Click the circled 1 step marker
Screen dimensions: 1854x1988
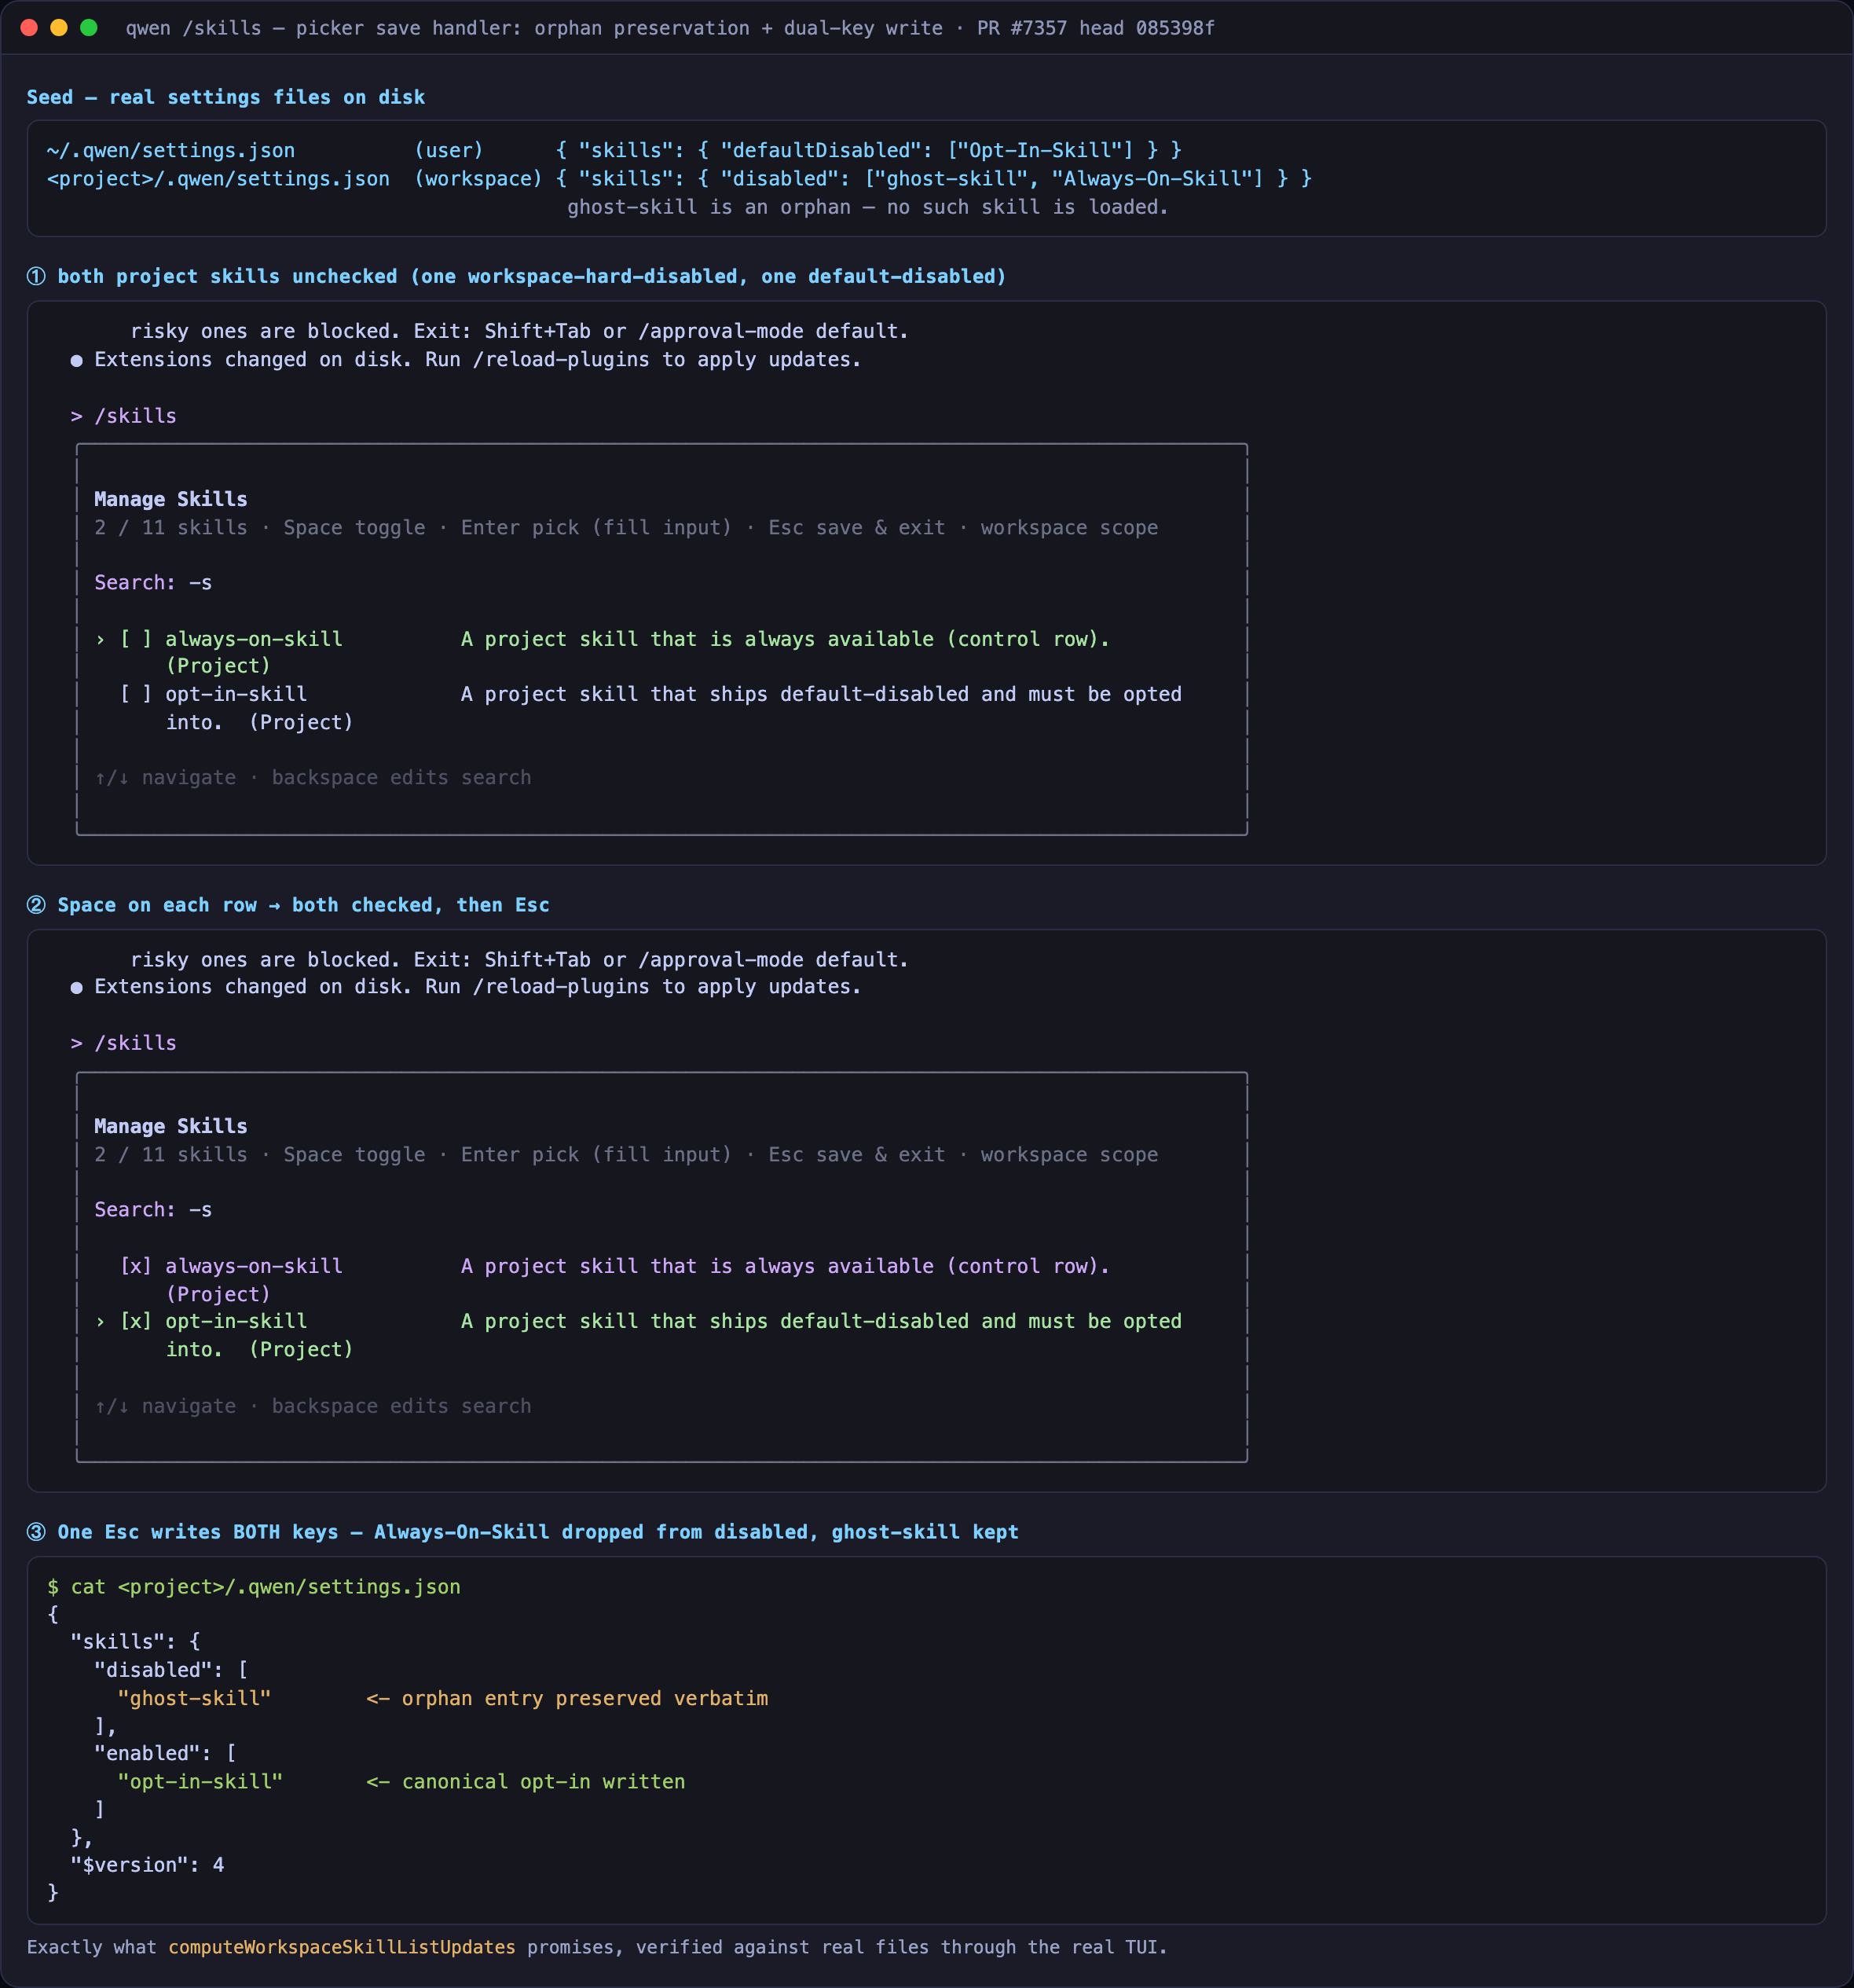point(36,277)
